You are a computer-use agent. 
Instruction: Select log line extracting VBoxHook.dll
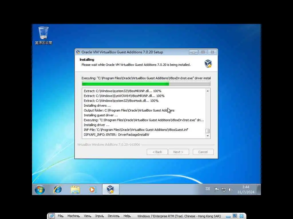[x=121, y=101]
